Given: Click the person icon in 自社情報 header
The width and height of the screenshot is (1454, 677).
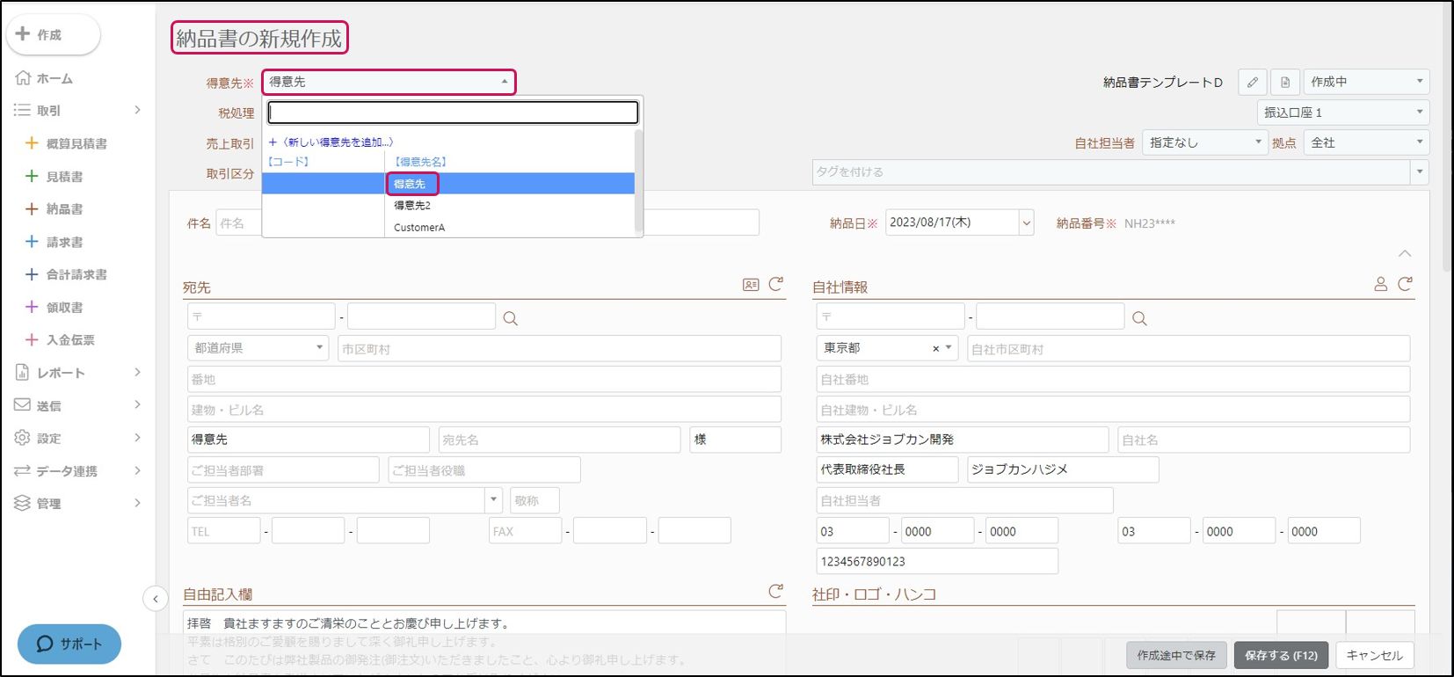Looking at the screenshot, I should (x=1380, y=284).
